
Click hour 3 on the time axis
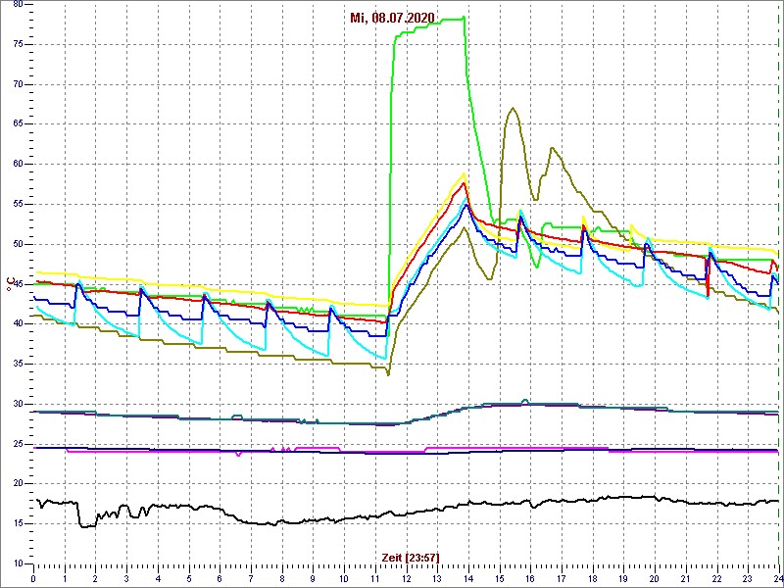pyautogui.click(x=126, y=577)
